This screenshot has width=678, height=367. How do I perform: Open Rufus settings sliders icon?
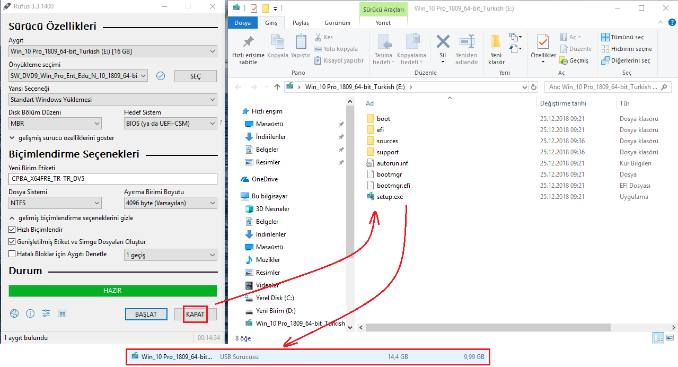pos(46,313)
